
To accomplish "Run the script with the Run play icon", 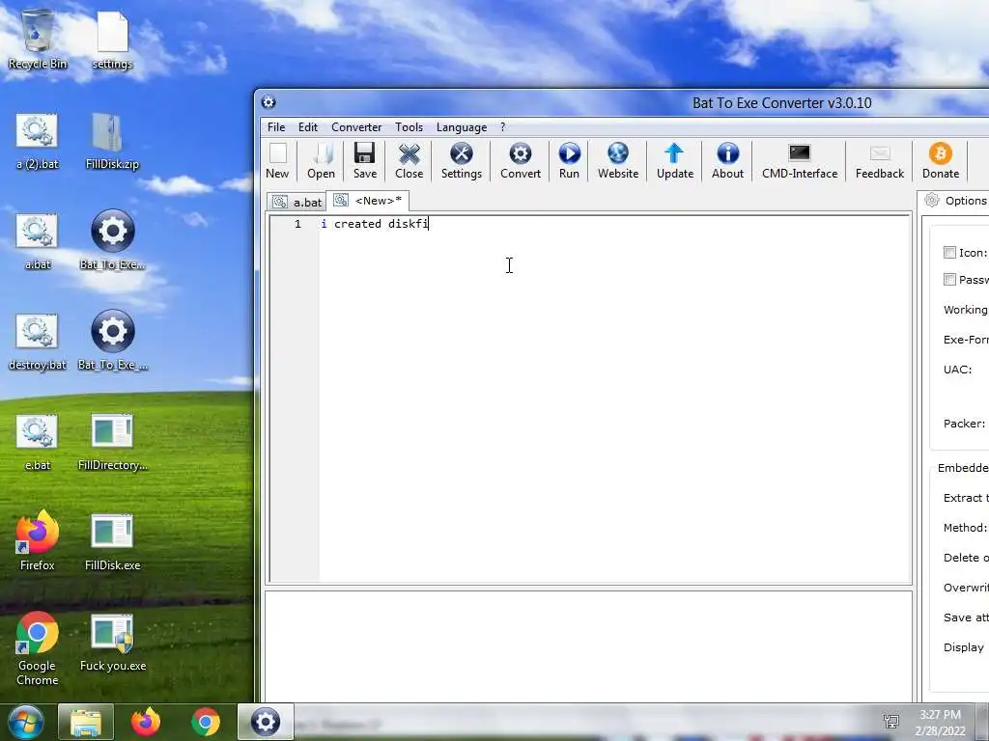I will click(569, 161).
